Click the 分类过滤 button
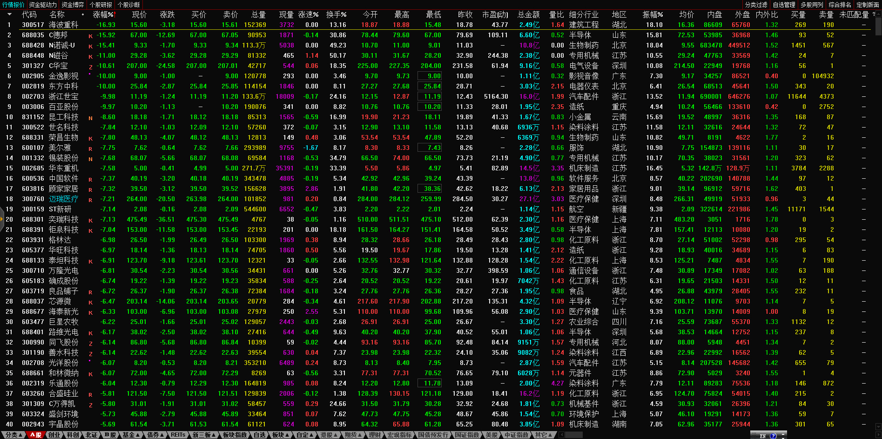This screenshot has height=439, width=882. (x=756, y=5)
